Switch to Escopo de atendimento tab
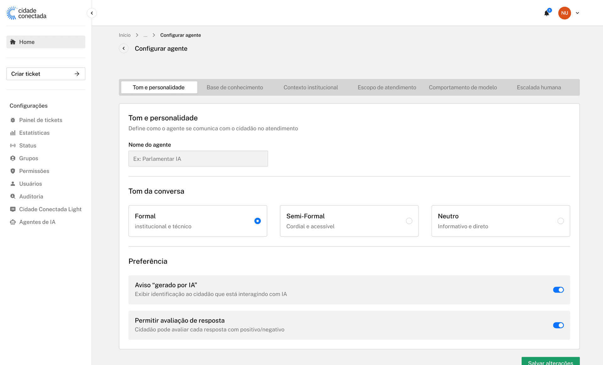This screenshot has height=365, width=603. [387, 87]
